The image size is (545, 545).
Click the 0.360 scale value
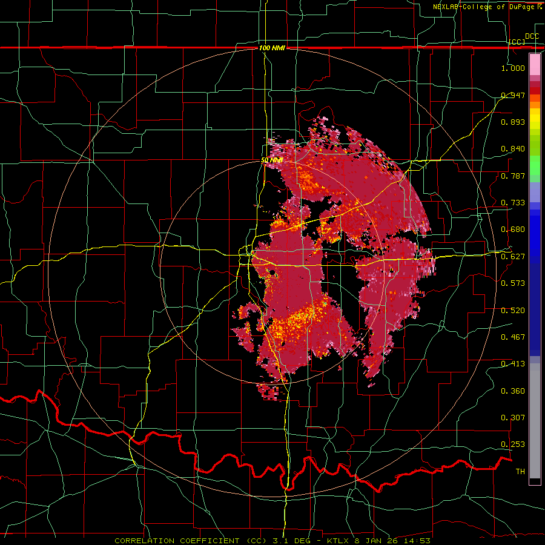[x=513, y=391]
